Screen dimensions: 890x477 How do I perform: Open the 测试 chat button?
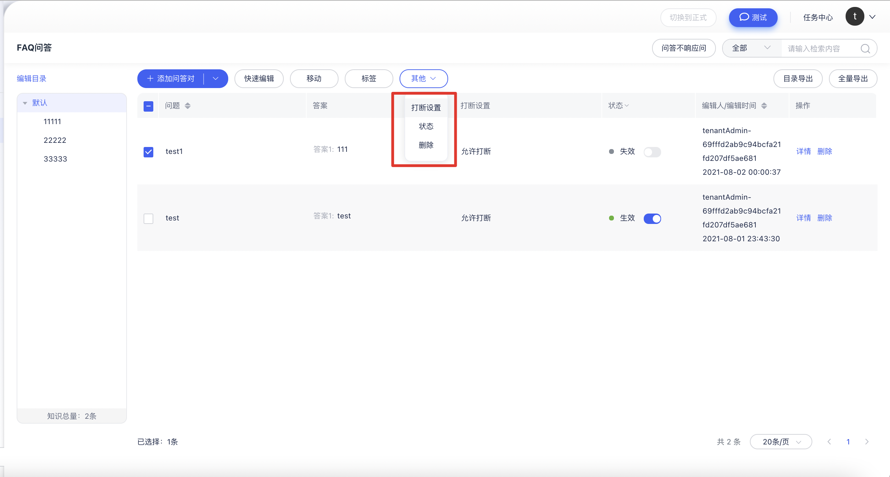pyautogui.click(x=753, y=17)
